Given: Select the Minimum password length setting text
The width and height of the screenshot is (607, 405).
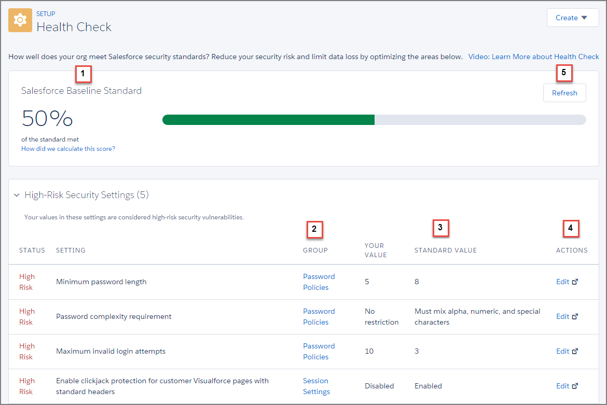Looking at the screenshot, I should pyautogui.click(x=101, y=282).
